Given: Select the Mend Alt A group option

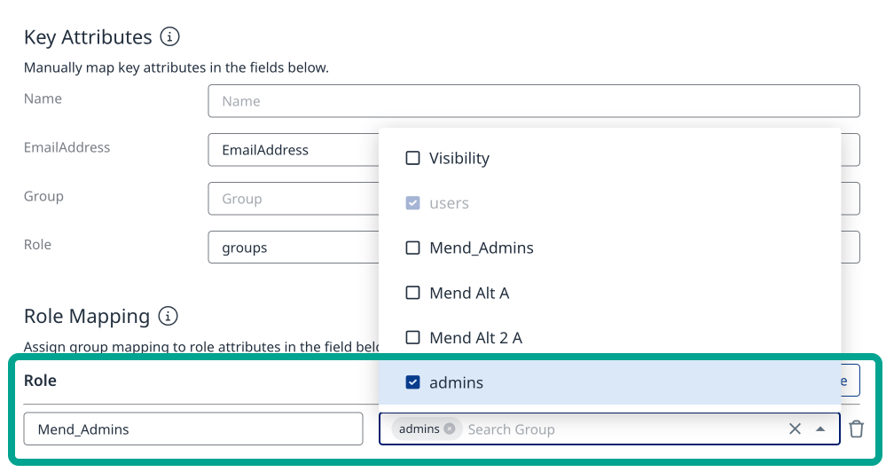Looking at the screenshot, I should (412, 293).
